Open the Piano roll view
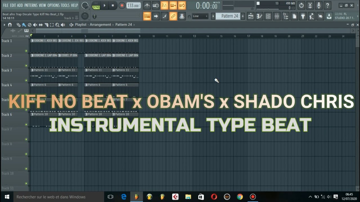Image resolution: width=360 pixels, height=202 pixels. (259, 16)
